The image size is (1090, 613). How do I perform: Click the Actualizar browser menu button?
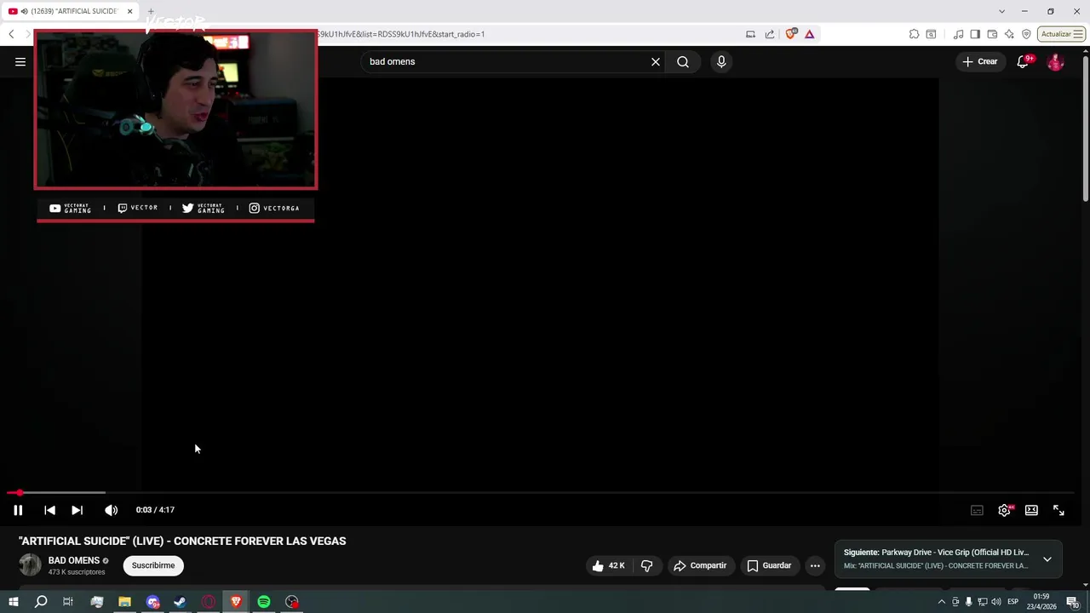click(x=1061, y=34)
